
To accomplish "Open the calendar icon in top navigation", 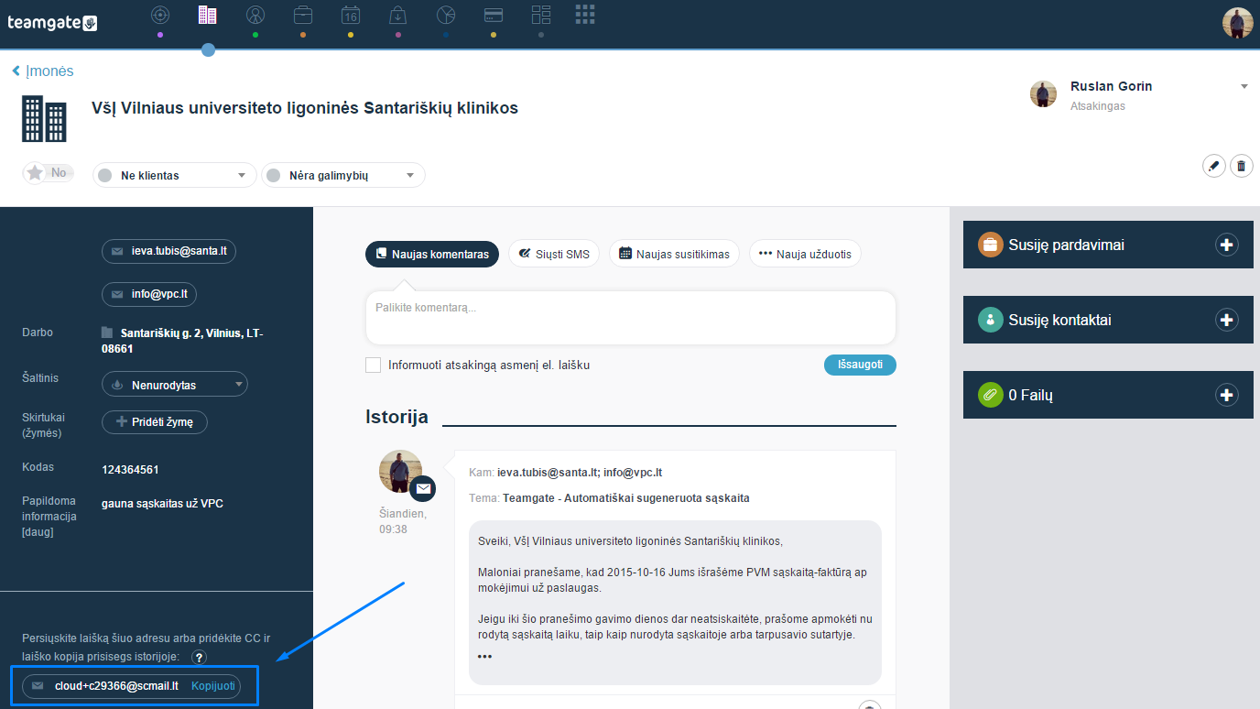I will [x=351, y=15].
